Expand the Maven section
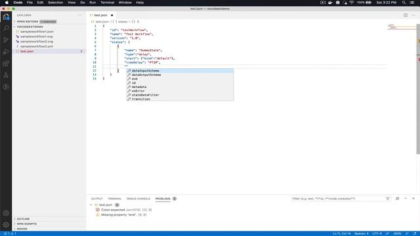Screen dimensions: 420x236 [x=22, y=229]
